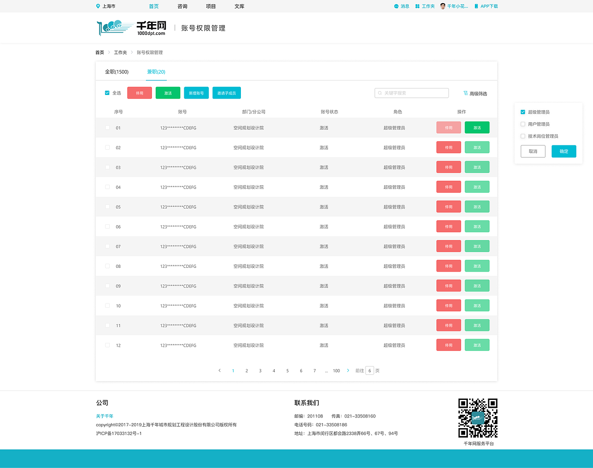Open the 咨询 nav menu item

click(x=183, y=6)
